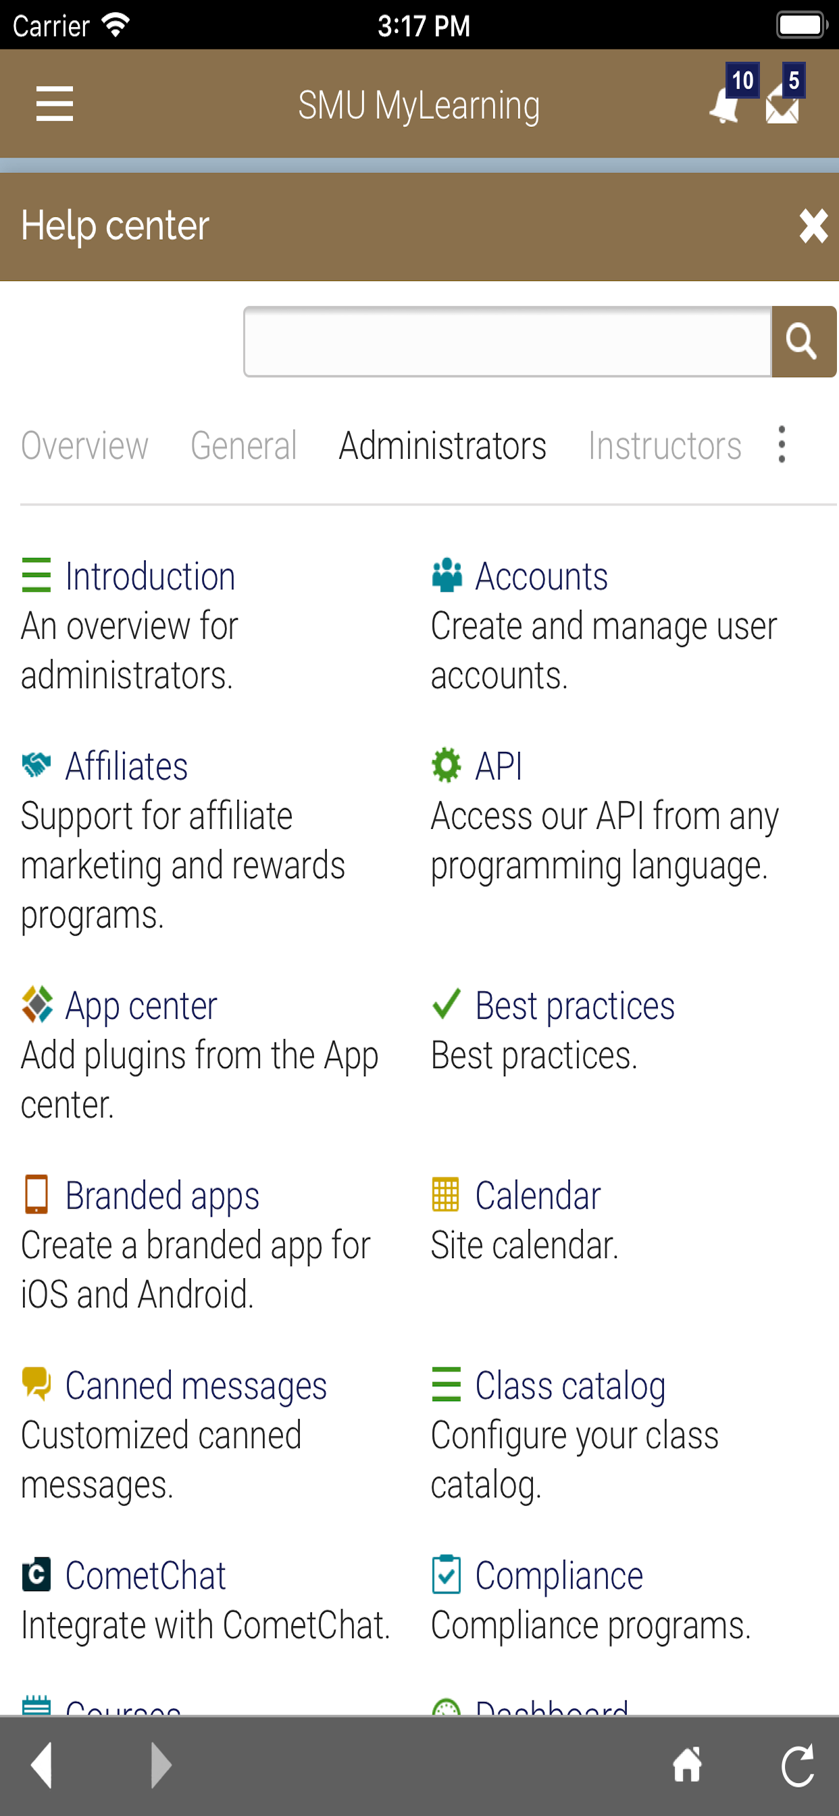This screenshot has width=839, height=1816.
Task: Open the Canned messages topic
Action: click(196, 1386)
